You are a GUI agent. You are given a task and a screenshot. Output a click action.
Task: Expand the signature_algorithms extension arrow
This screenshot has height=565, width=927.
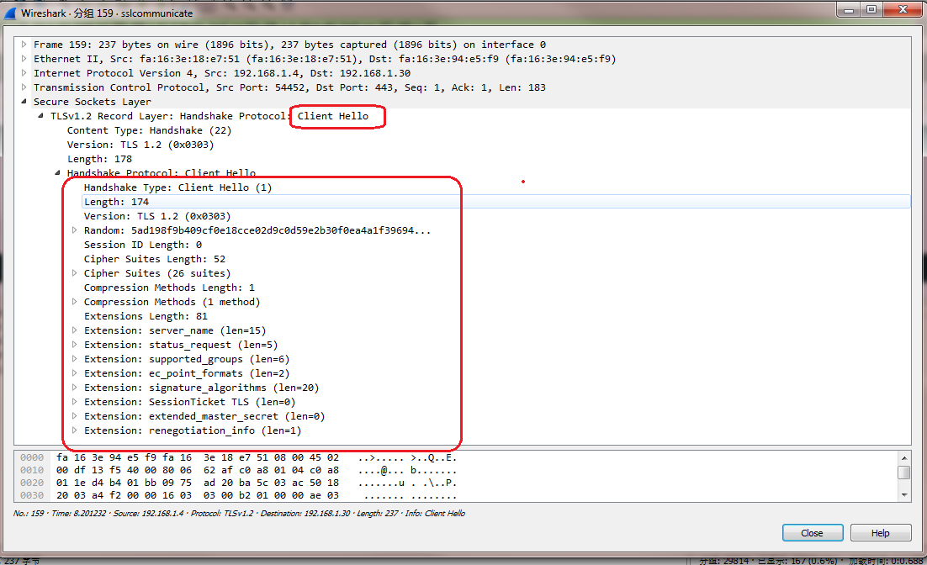[x=74, y=388]
